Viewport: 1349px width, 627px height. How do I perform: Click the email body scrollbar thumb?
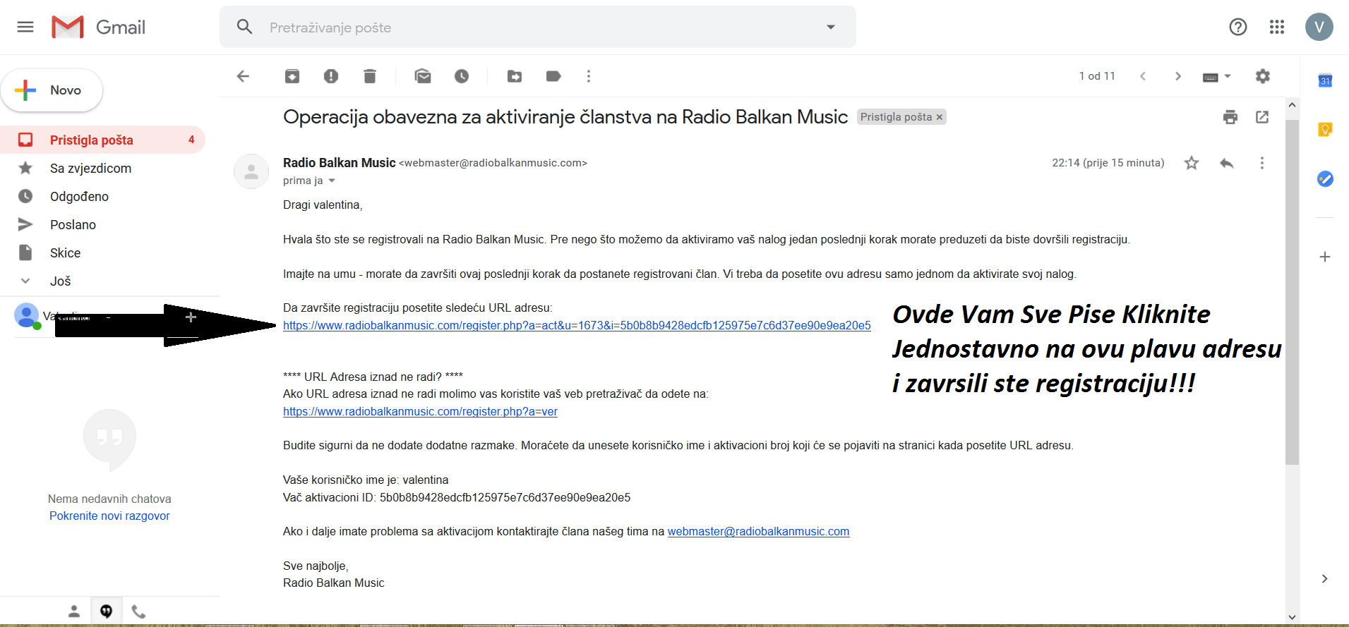click(x=1292, y=292)
